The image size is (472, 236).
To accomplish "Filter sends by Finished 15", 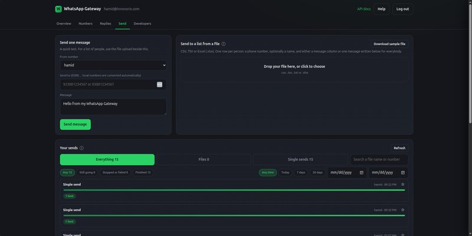I will (x=143, y=172).
